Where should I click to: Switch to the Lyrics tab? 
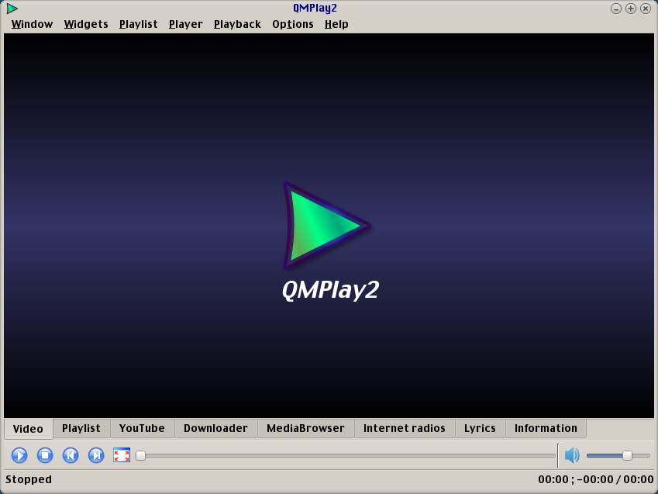coord(480,428)
